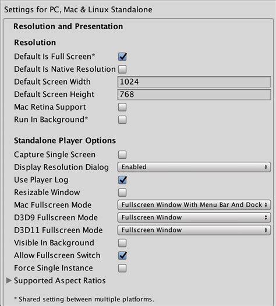
Task: Expand Supported Aspect Ratios triangle
Action: [9, 280]
